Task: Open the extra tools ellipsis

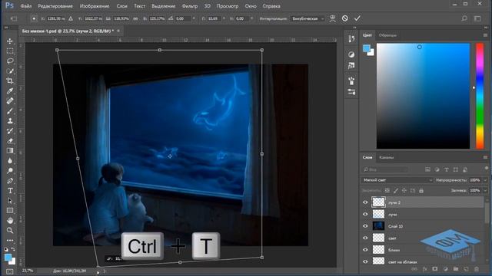Action: click(10, 240)
